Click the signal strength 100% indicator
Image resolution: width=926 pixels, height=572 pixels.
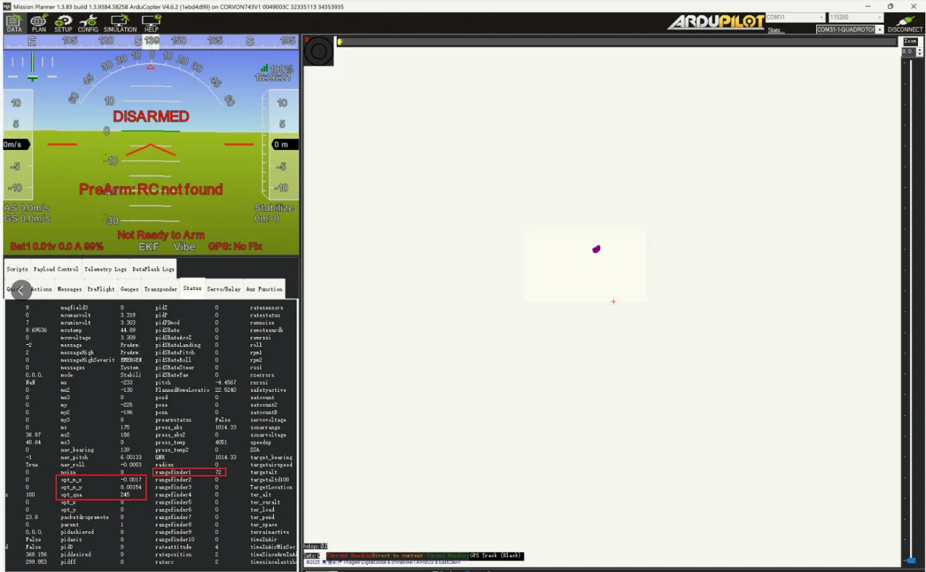coord(277,68)
